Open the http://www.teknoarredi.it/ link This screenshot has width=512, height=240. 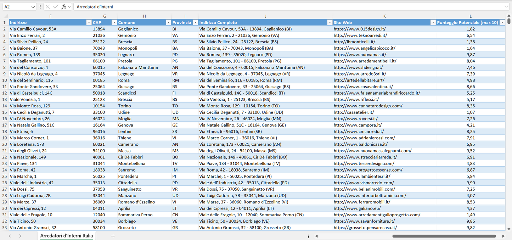point(360,35)
